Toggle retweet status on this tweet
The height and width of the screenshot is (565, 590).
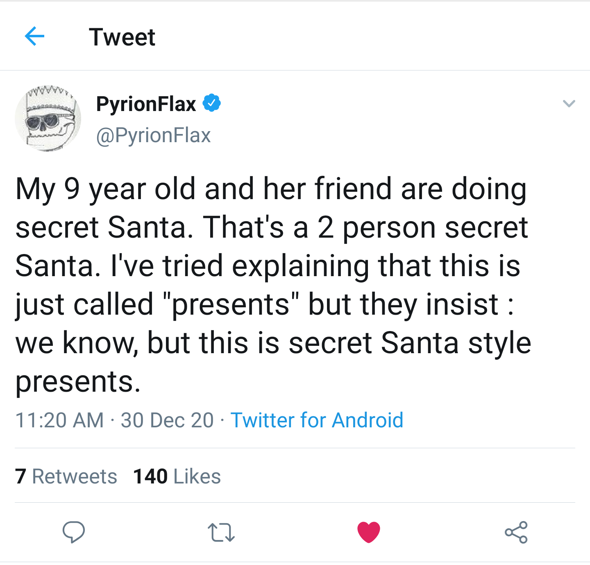[x=221, y=533]
